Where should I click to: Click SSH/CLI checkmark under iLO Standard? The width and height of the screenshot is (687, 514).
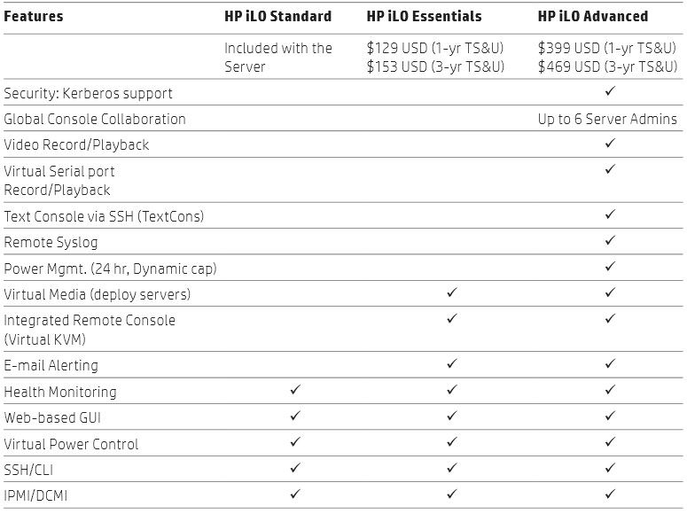click(295, 468)
